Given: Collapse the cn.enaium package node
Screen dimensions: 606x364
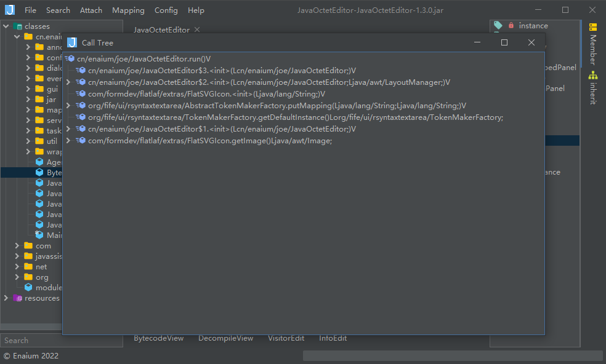Looking at the screenshot, I should click(x=18, y=37).
